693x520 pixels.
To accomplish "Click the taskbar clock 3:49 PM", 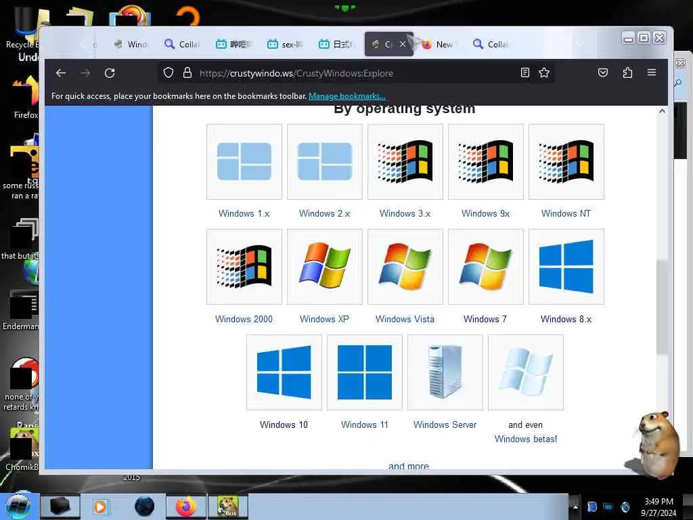I will click(x=658, y=502).
